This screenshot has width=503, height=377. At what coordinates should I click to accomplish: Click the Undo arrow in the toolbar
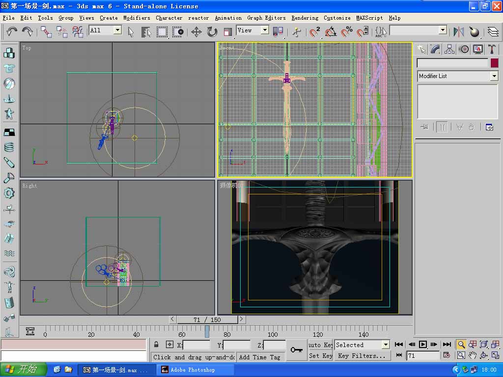pos(12,32)
